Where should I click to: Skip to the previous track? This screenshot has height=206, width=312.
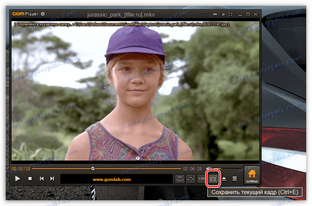click(42, 179)
